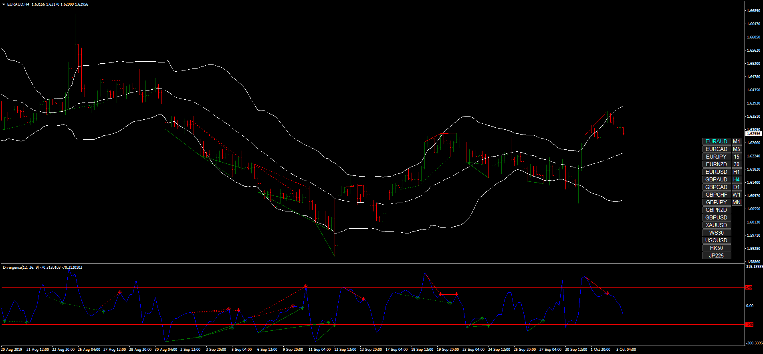This screenshot has width=763, height=354.
Task: Select the EURJPY symbol button
Action: [717, 157]
